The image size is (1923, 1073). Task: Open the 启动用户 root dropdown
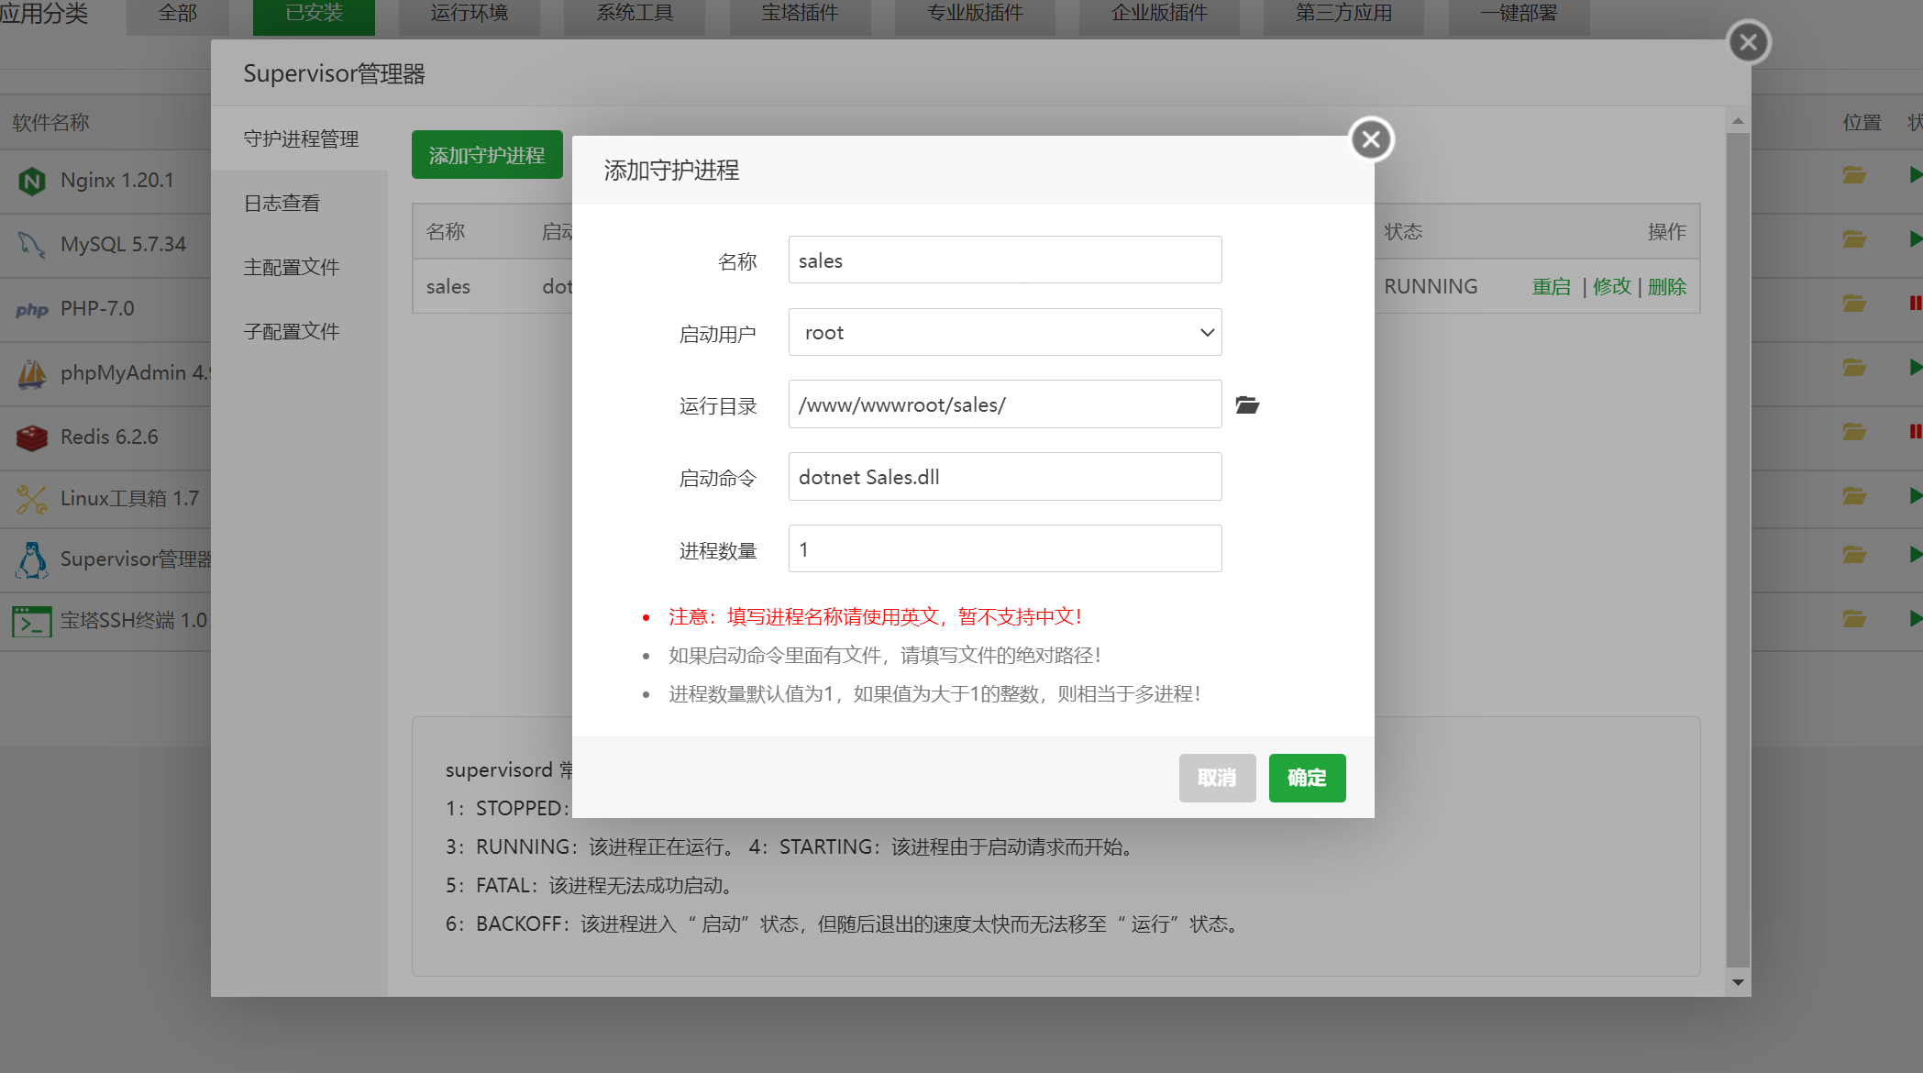1004,333
